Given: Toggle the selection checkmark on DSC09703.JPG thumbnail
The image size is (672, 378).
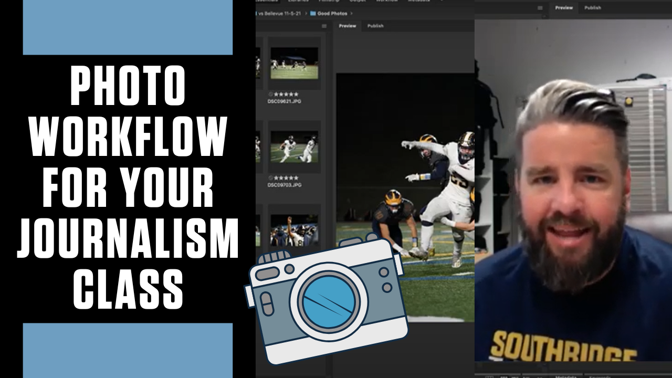Looking at the screenshot, I should click(271, 177).
